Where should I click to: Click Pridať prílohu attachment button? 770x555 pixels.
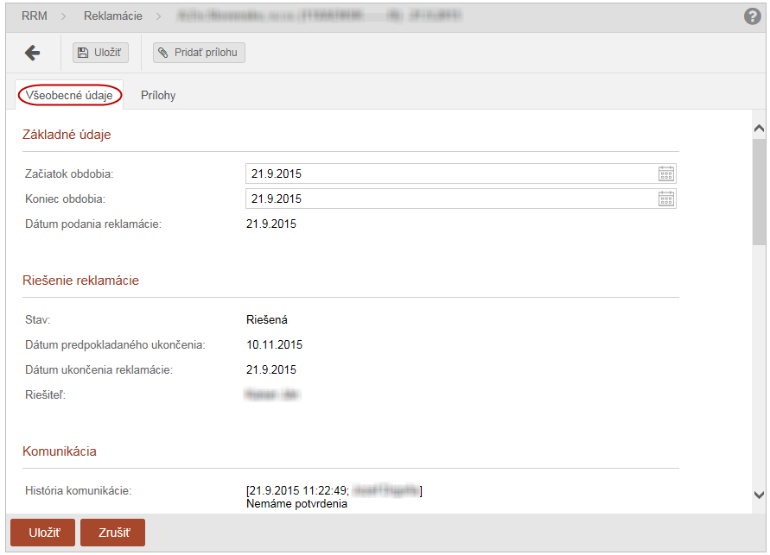point(199,53)
